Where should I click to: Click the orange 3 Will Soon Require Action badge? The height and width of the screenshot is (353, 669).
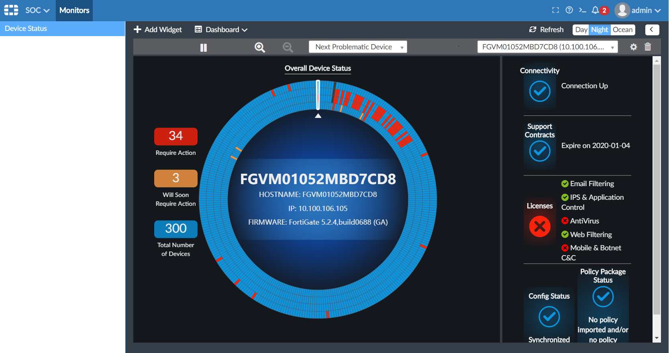point(176,179)
